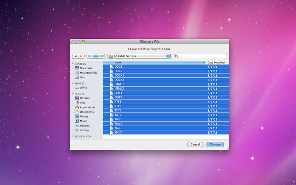
Task: Click the magnifying glass search icon
Action: tap(177, 56)
